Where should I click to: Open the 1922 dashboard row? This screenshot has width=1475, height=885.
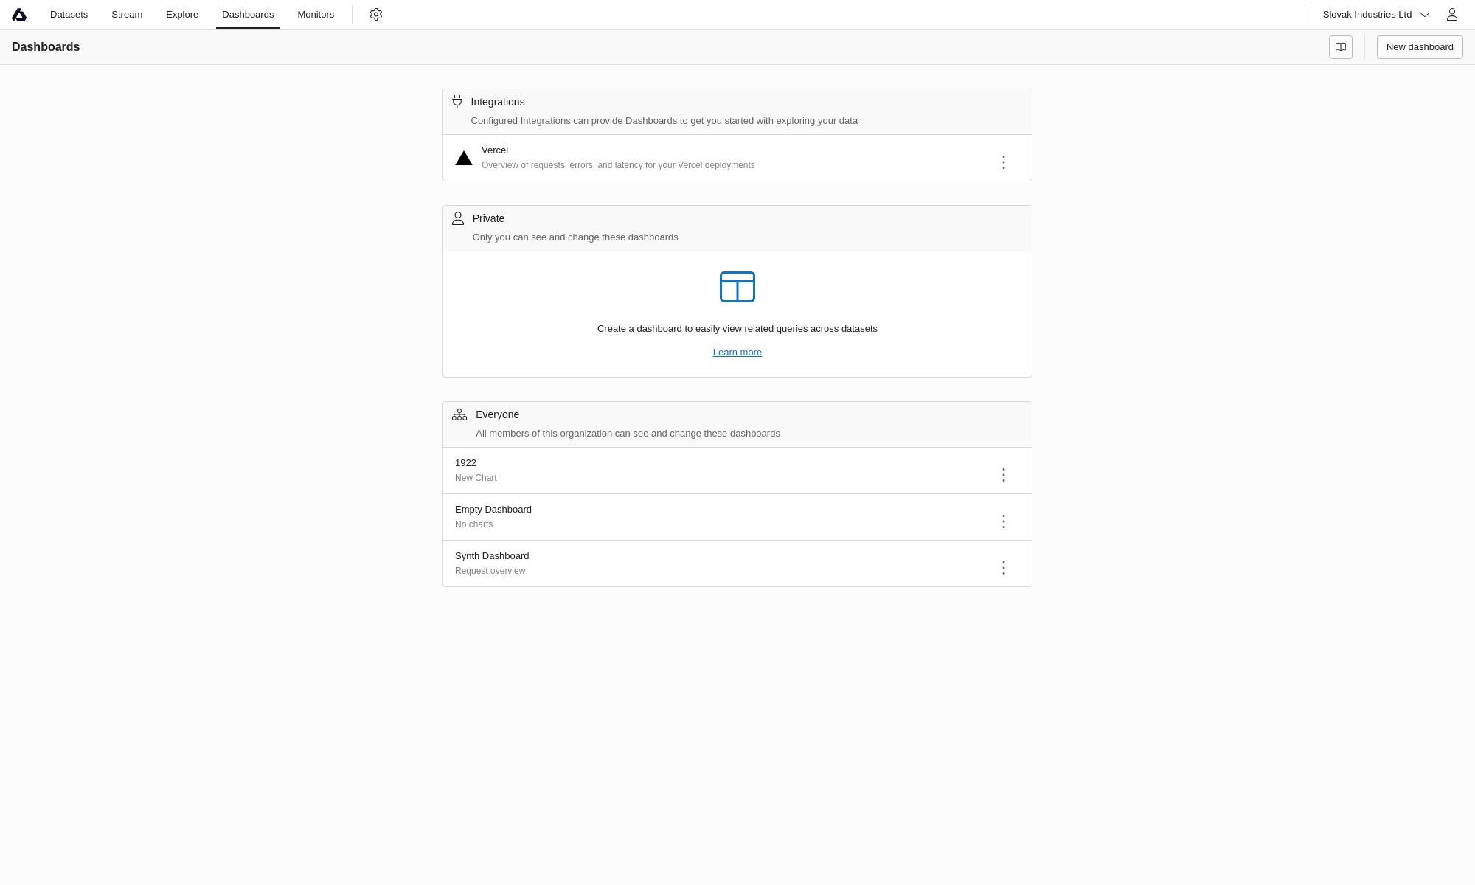click(465, 463)
